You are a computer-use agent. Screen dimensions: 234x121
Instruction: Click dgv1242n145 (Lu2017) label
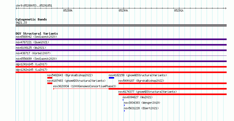32,70
